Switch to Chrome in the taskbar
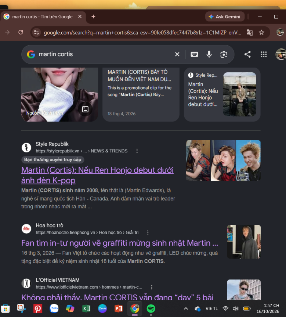 (x=135, y=309)
